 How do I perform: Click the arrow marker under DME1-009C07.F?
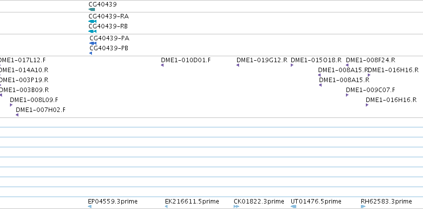[347, 95]
